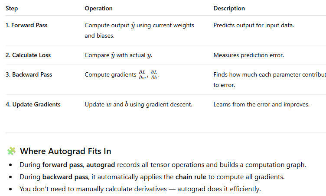Viewport: 326px width, 196px height.
Task: Click the last bullet about manually calculating derivatives
Action: point(140,189)
